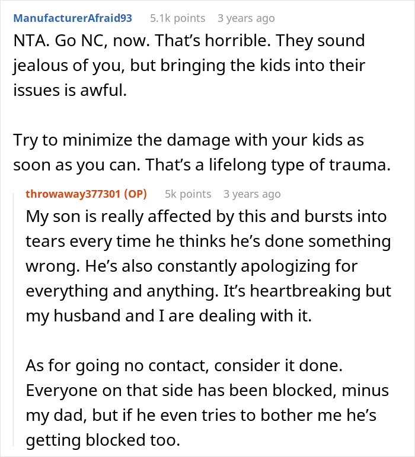The image size is (415, 457).
Task: Click the 5.1k points score
Action: coord(177,18)
